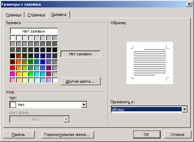Open Горизонтальная линия… dialog
Viewport: 194px width, 142px height.
point(68,135)
